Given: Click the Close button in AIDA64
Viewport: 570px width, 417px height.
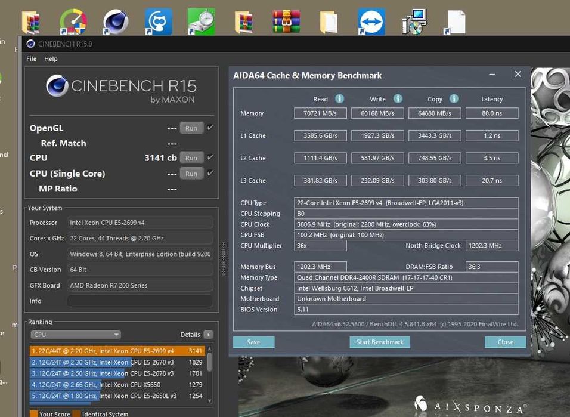Looking at the screenshot, I should [505, 342].
